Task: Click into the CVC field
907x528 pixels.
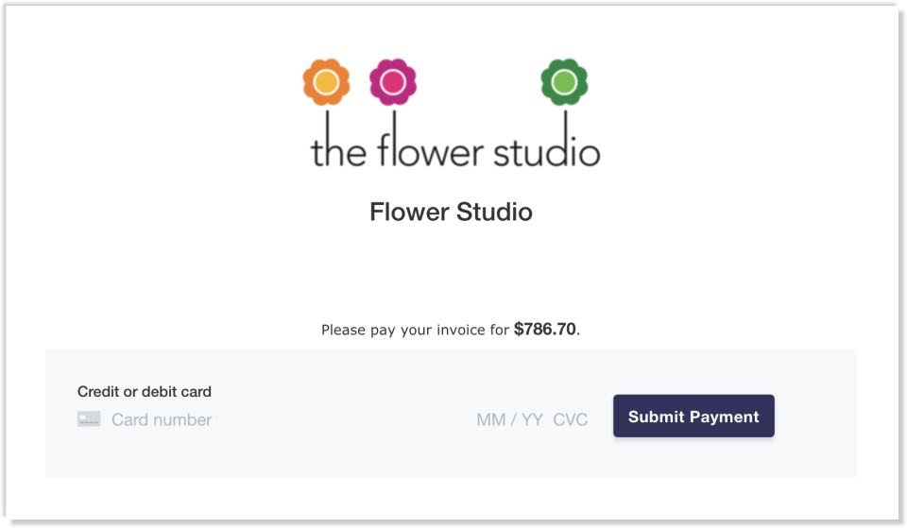Action: click(x=570, y=420)
